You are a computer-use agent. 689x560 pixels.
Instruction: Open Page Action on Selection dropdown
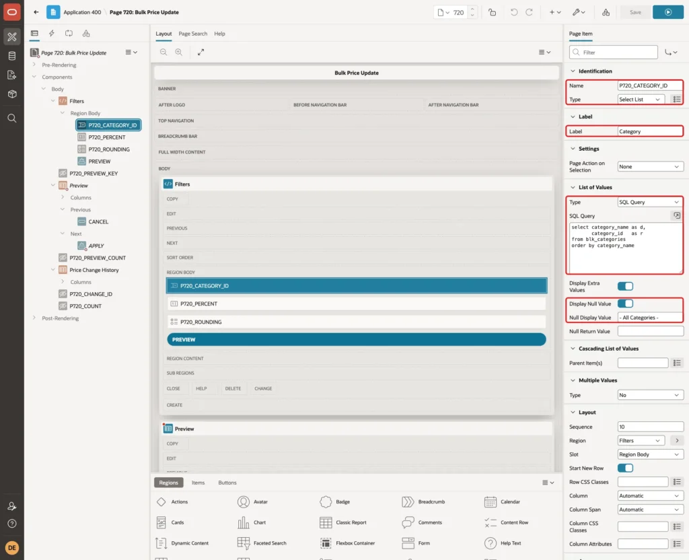(651, 167)
